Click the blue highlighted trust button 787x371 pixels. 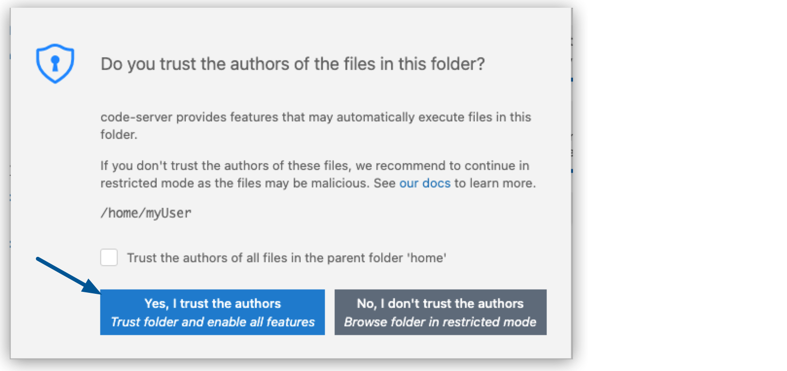pyautogui.click(x=213, y=312)
